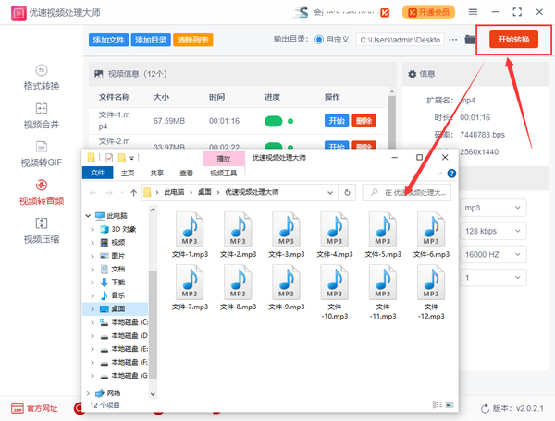Click 删除 button for 文件-1.mp4 row
555x421 pixels.
tap(364, 121)
